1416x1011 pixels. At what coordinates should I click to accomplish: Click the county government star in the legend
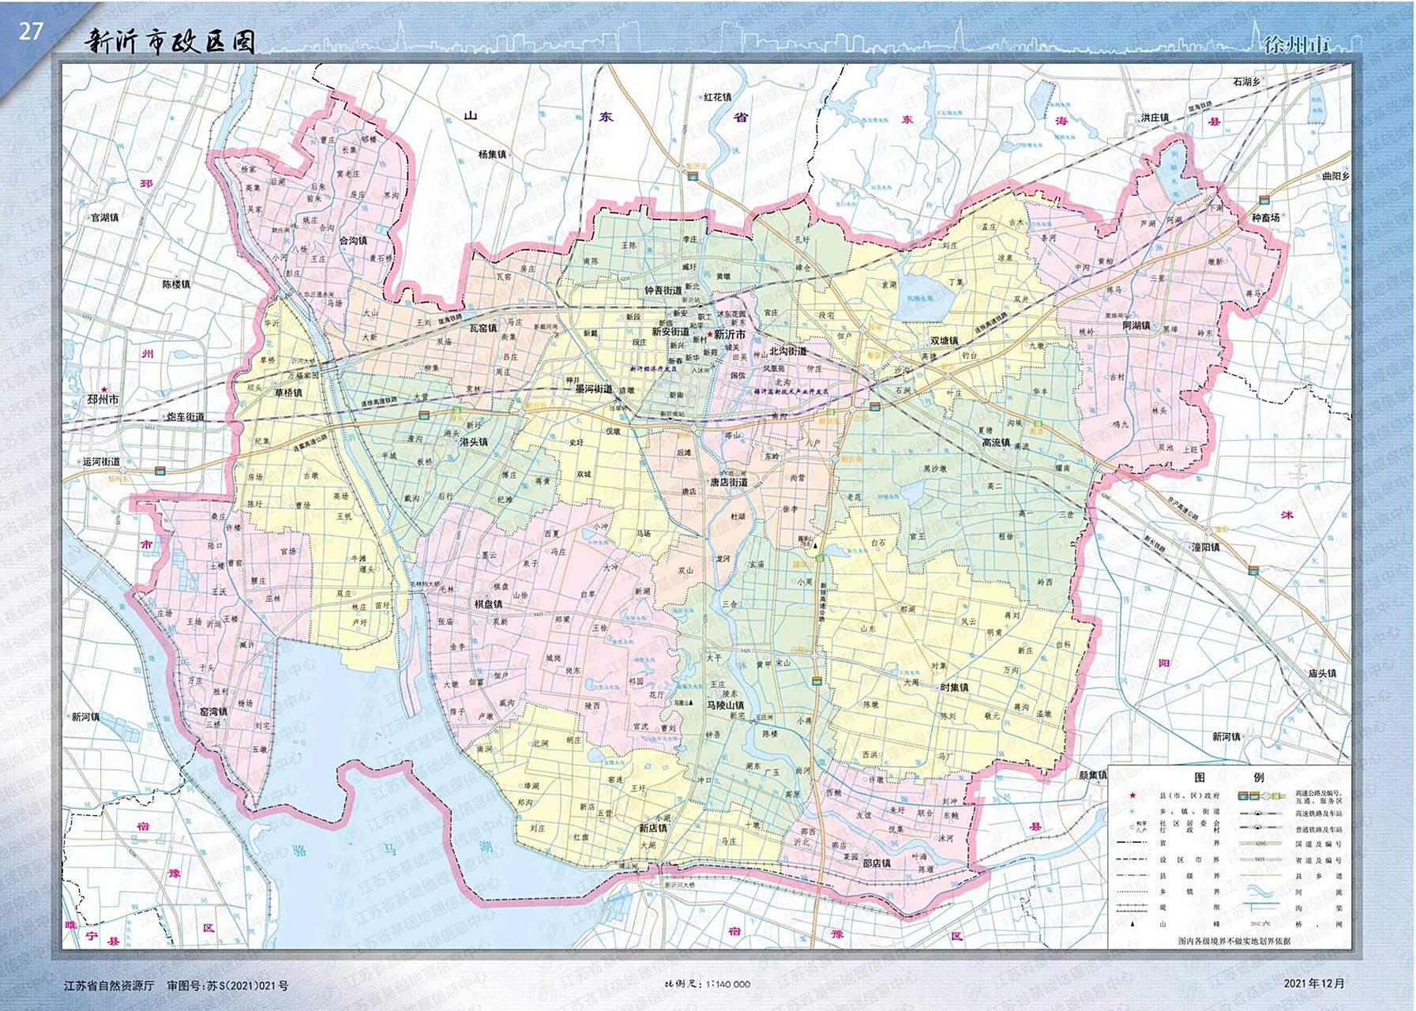pyautogui.click(x=1132, y=795)
